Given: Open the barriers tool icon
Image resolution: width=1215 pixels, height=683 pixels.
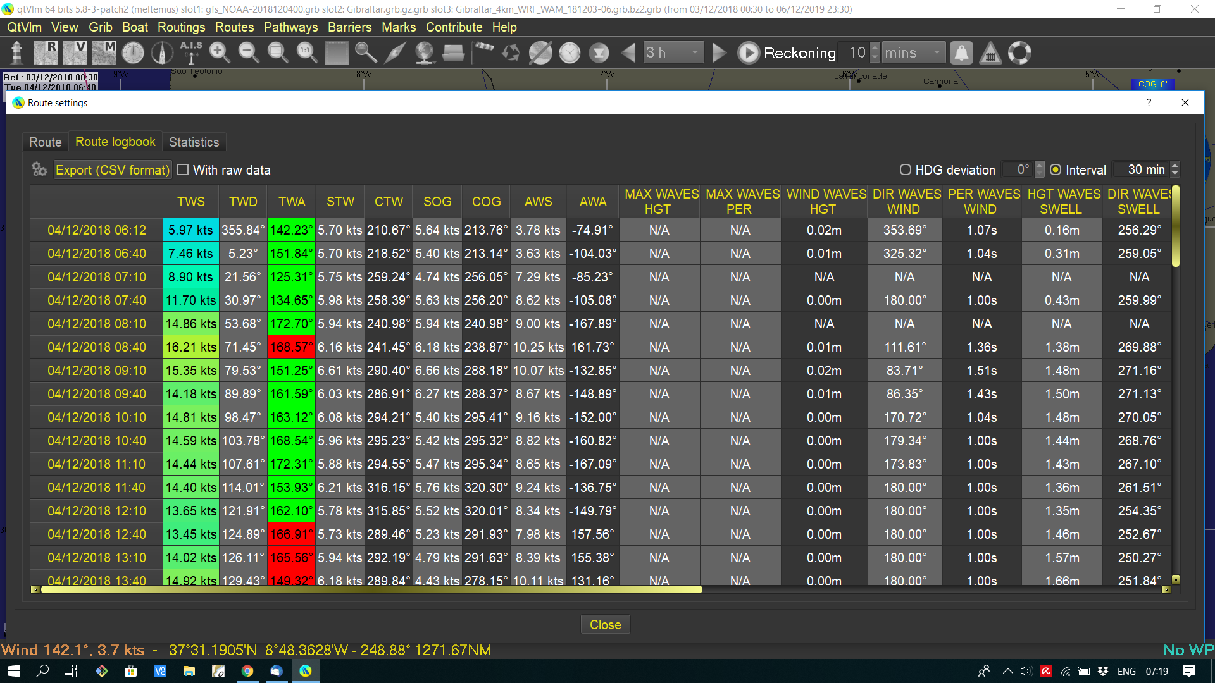Looking at the screenshot, I should (x=990, y=53).
